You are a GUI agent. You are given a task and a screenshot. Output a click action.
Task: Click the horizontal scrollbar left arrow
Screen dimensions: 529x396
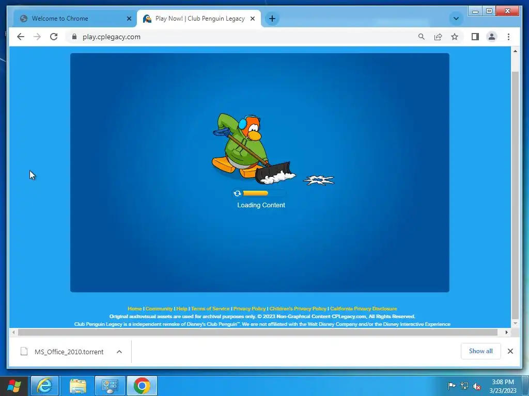click(x=13, y=333)
